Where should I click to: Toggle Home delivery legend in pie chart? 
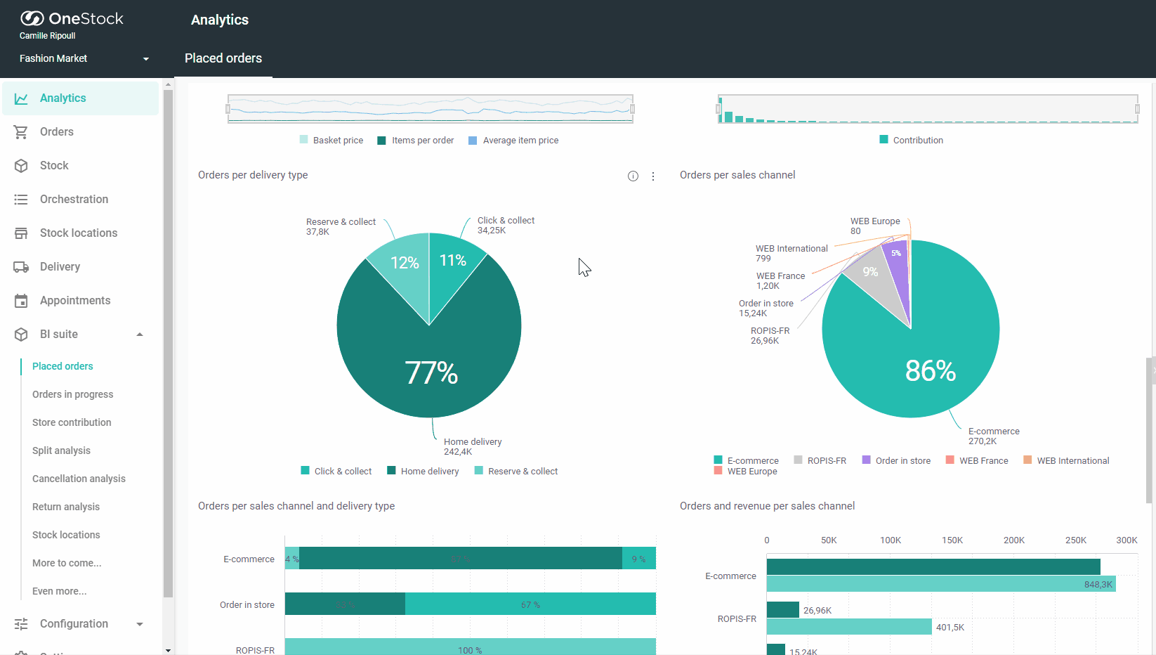(423, 471)
